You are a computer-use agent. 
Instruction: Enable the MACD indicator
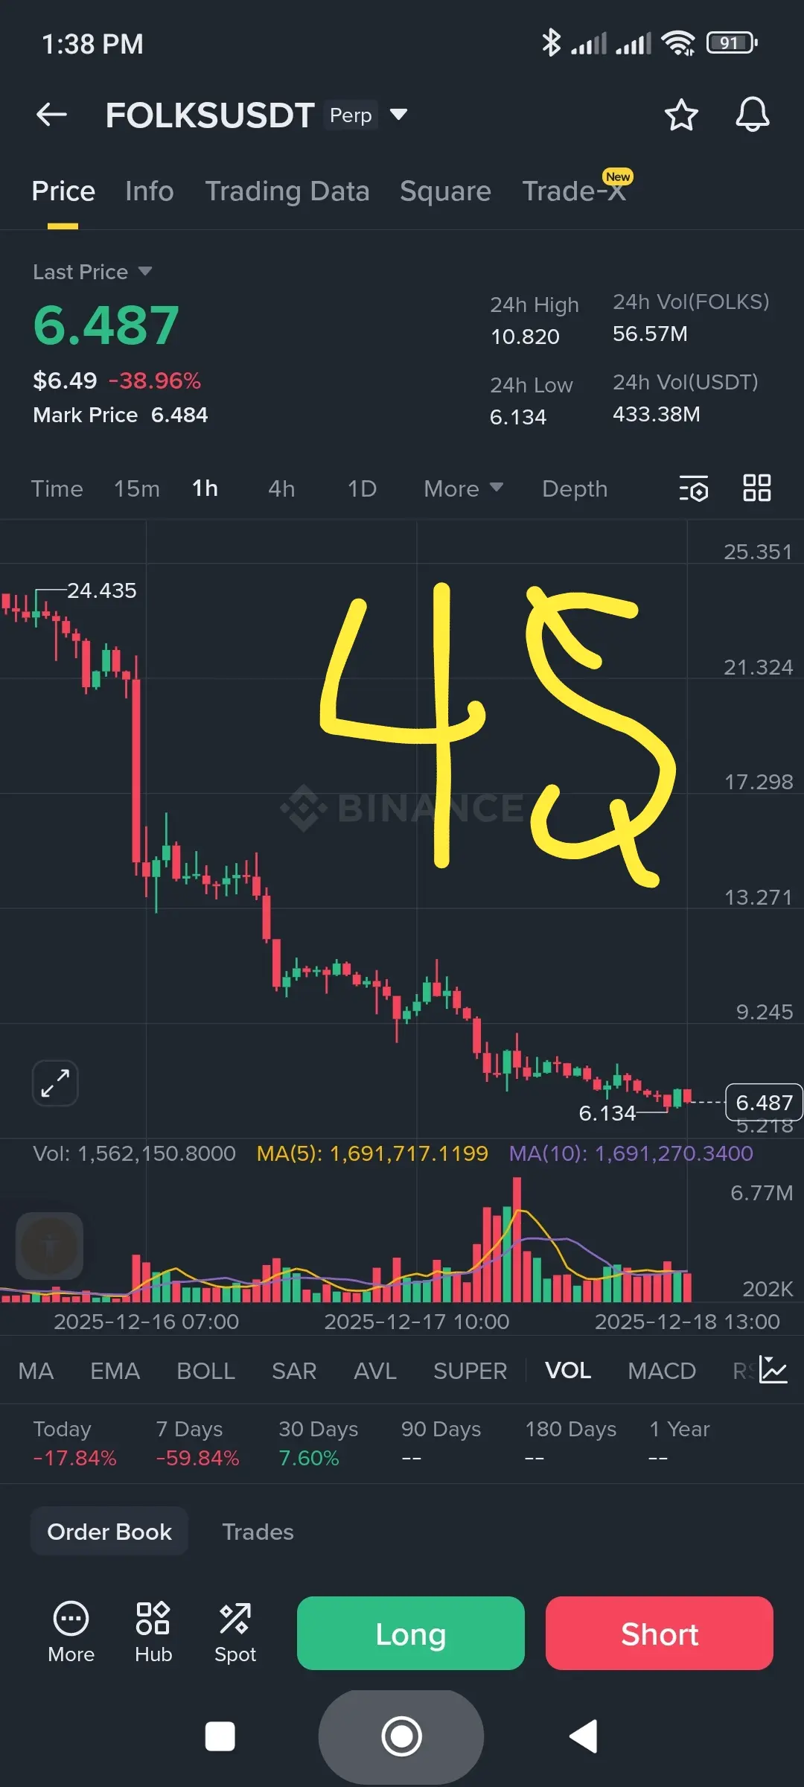(662, 1370)
